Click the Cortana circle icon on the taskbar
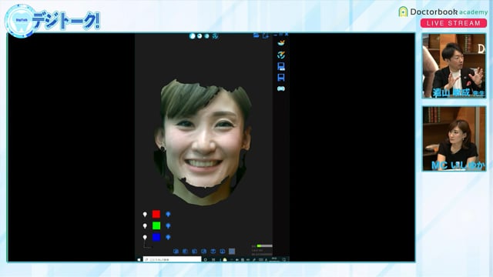Image resolution: width=493 pixels, height=277 pixels. point(206,260)
